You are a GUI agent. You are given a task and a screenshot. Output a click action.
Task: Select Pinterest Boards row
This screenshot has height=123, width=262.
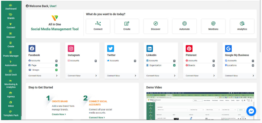coord(200,65)
